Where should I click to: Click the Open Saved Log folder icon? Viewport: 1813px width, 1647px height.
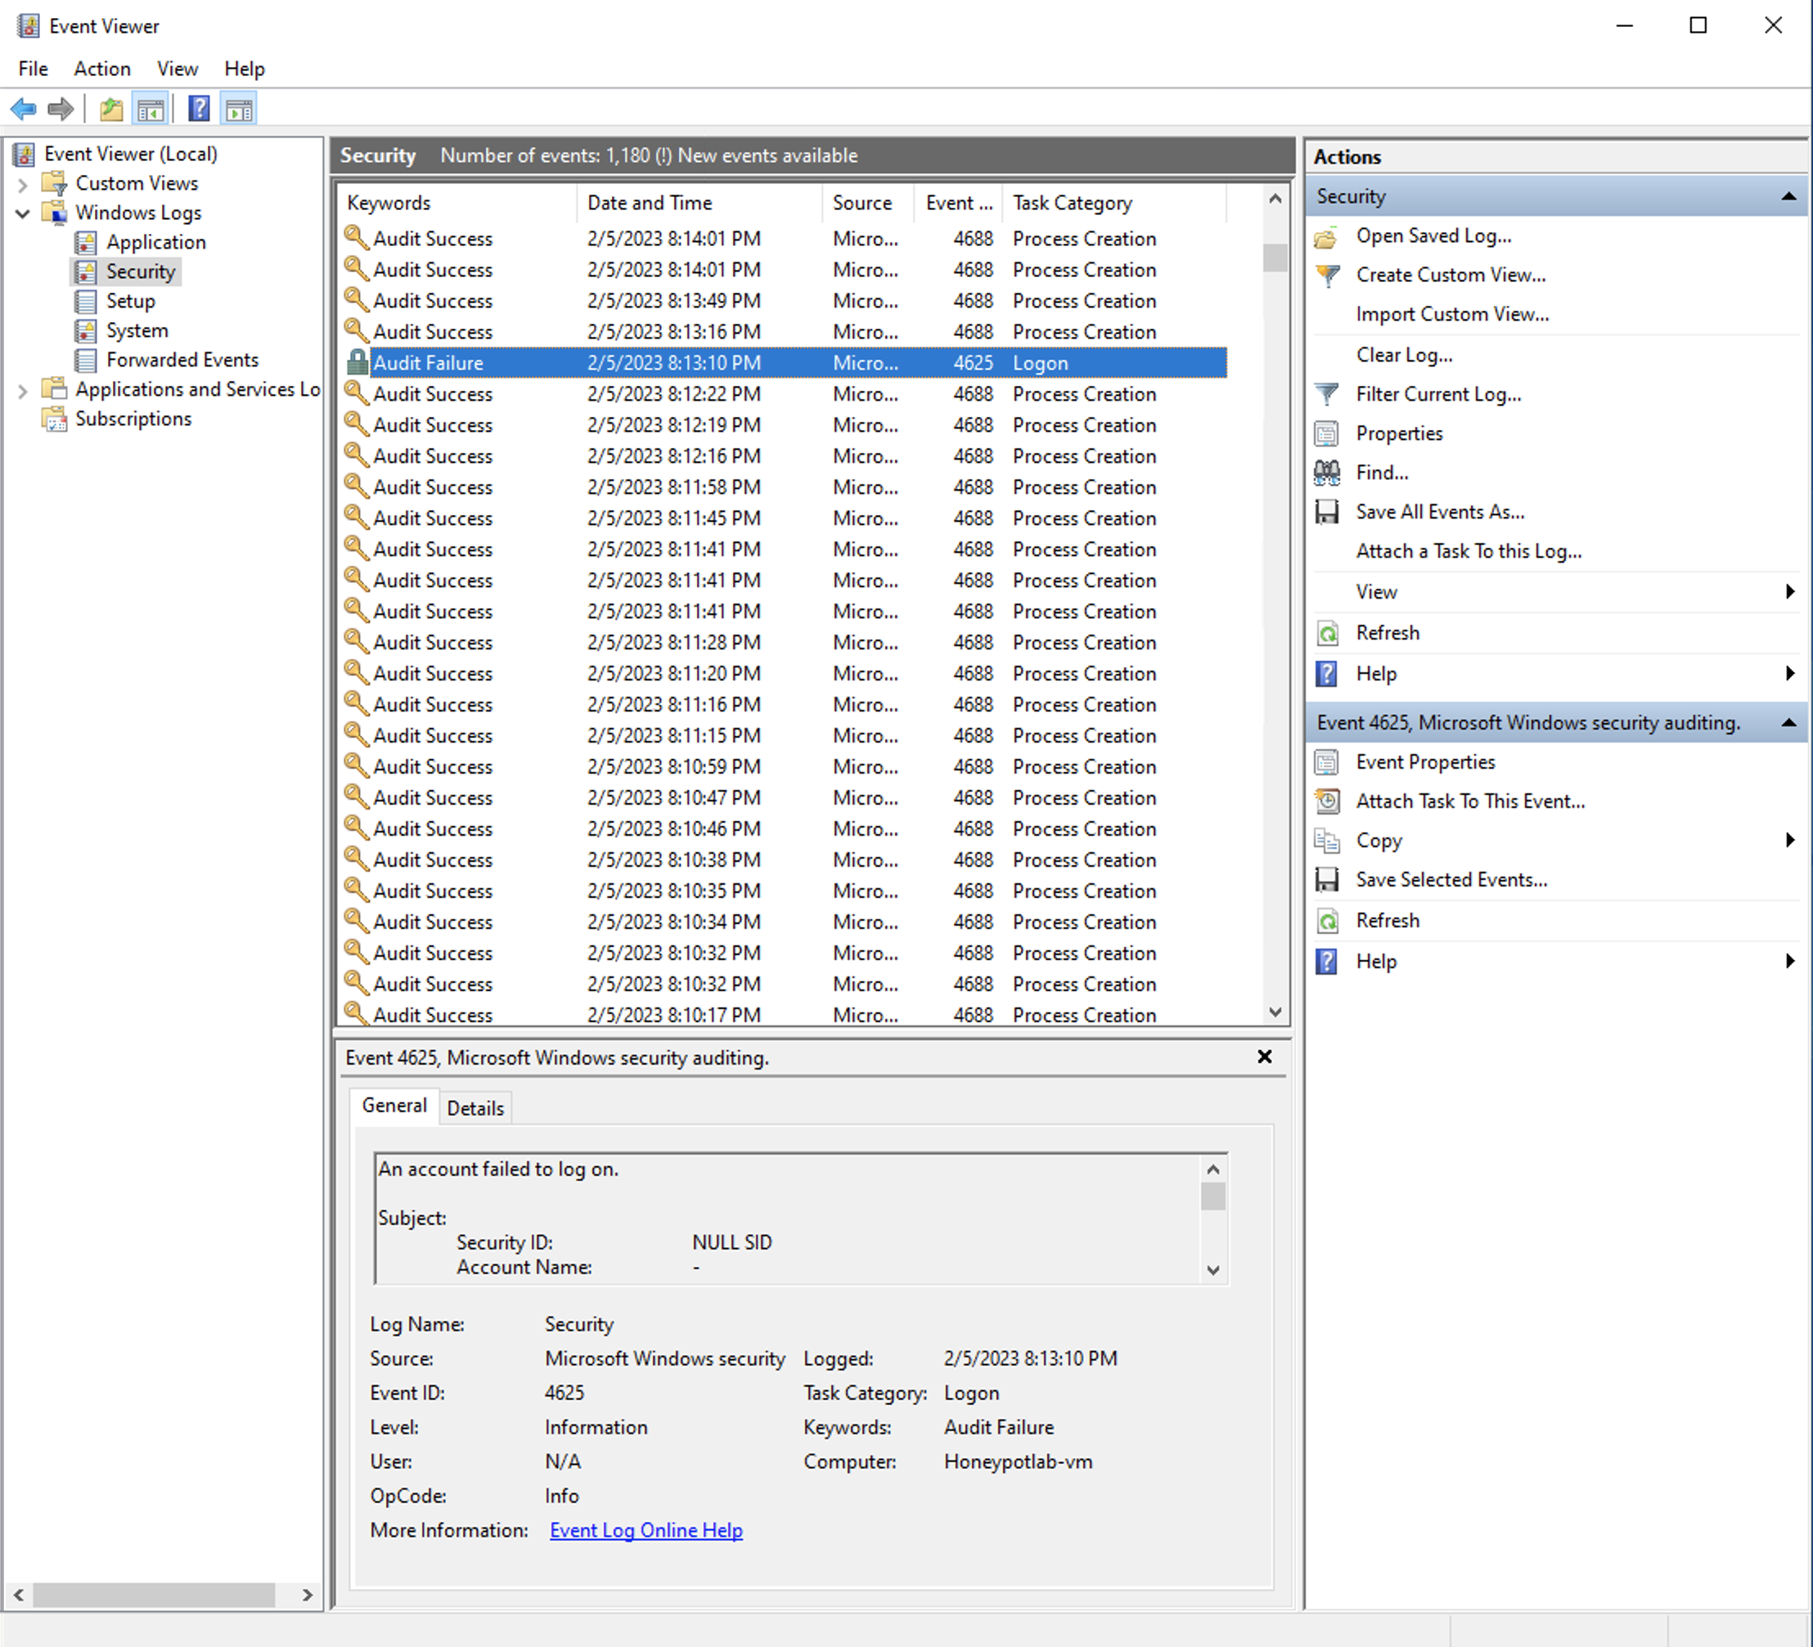1326,237
